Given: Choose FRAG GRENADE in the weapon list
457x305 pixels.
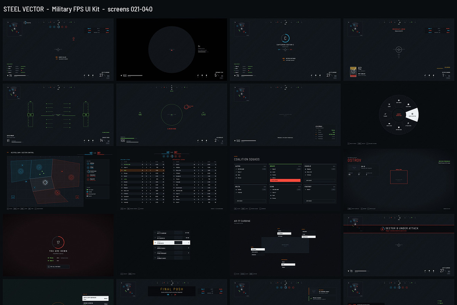Looking at the screenshot, I should pyautogui.click(x=172, y=253).
